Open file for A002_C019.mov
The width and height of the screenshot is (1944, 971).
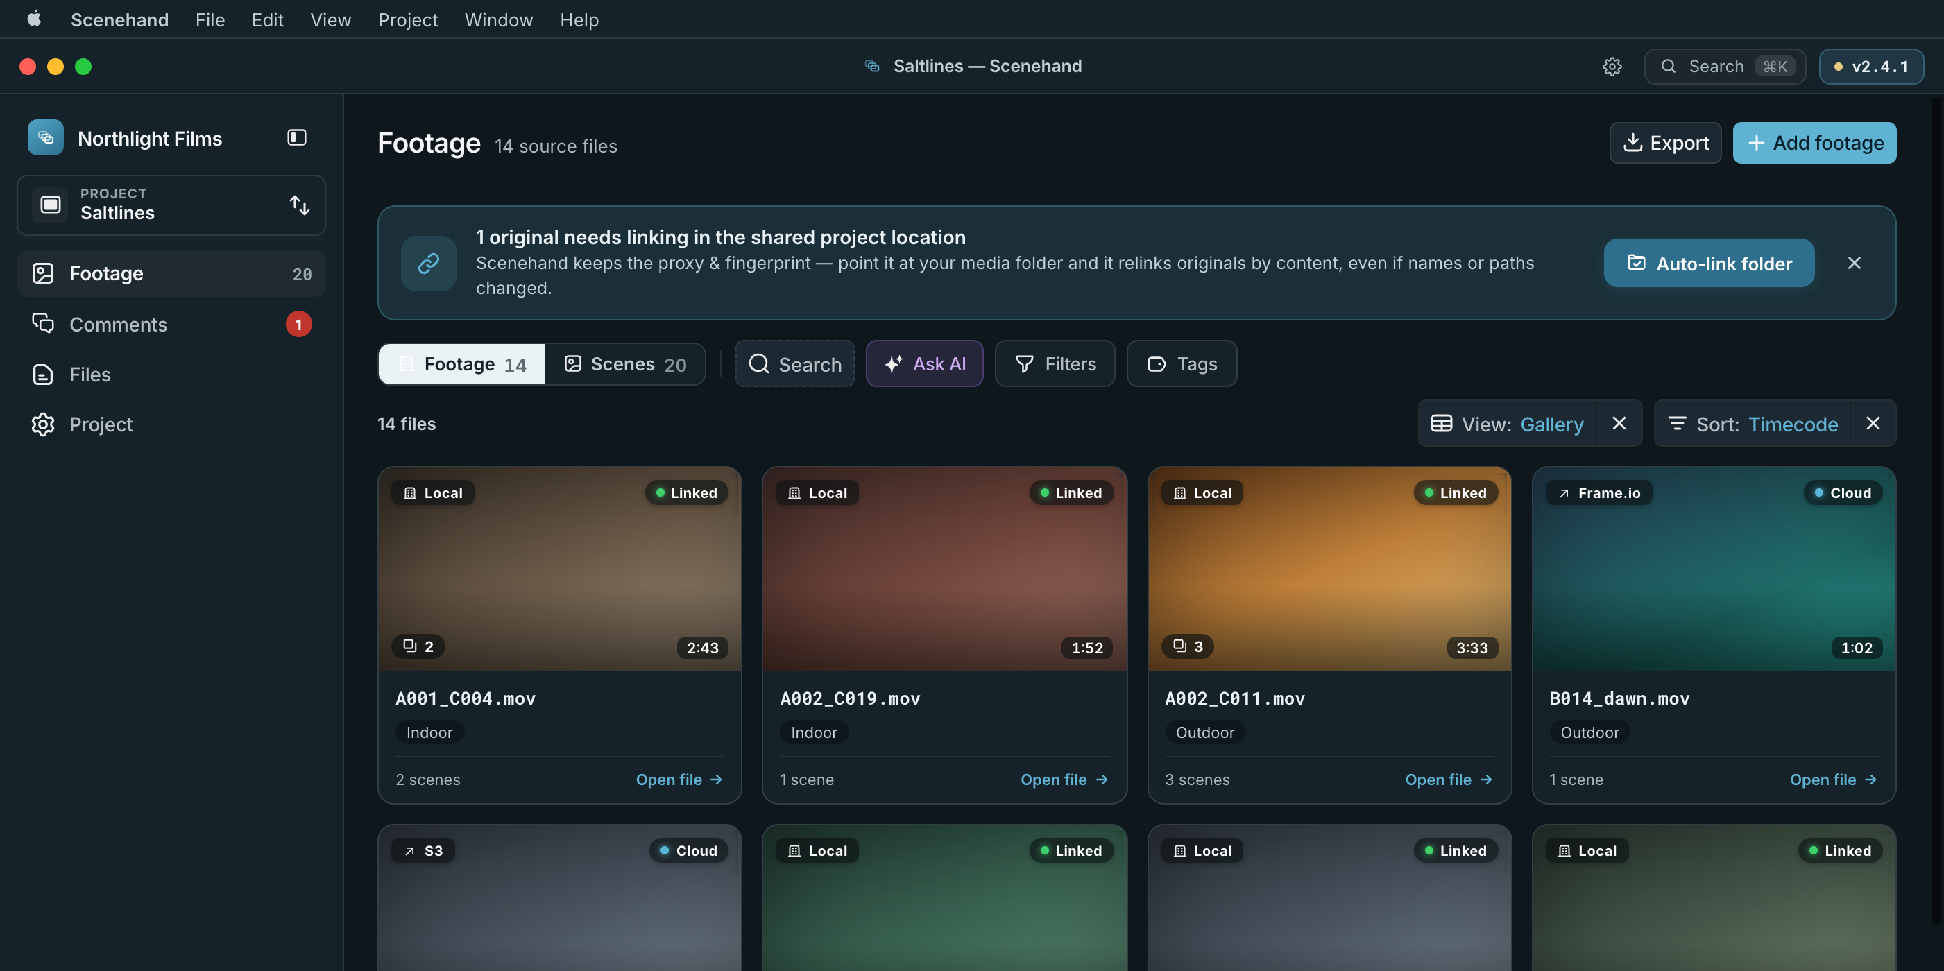tap(1064, 780)
